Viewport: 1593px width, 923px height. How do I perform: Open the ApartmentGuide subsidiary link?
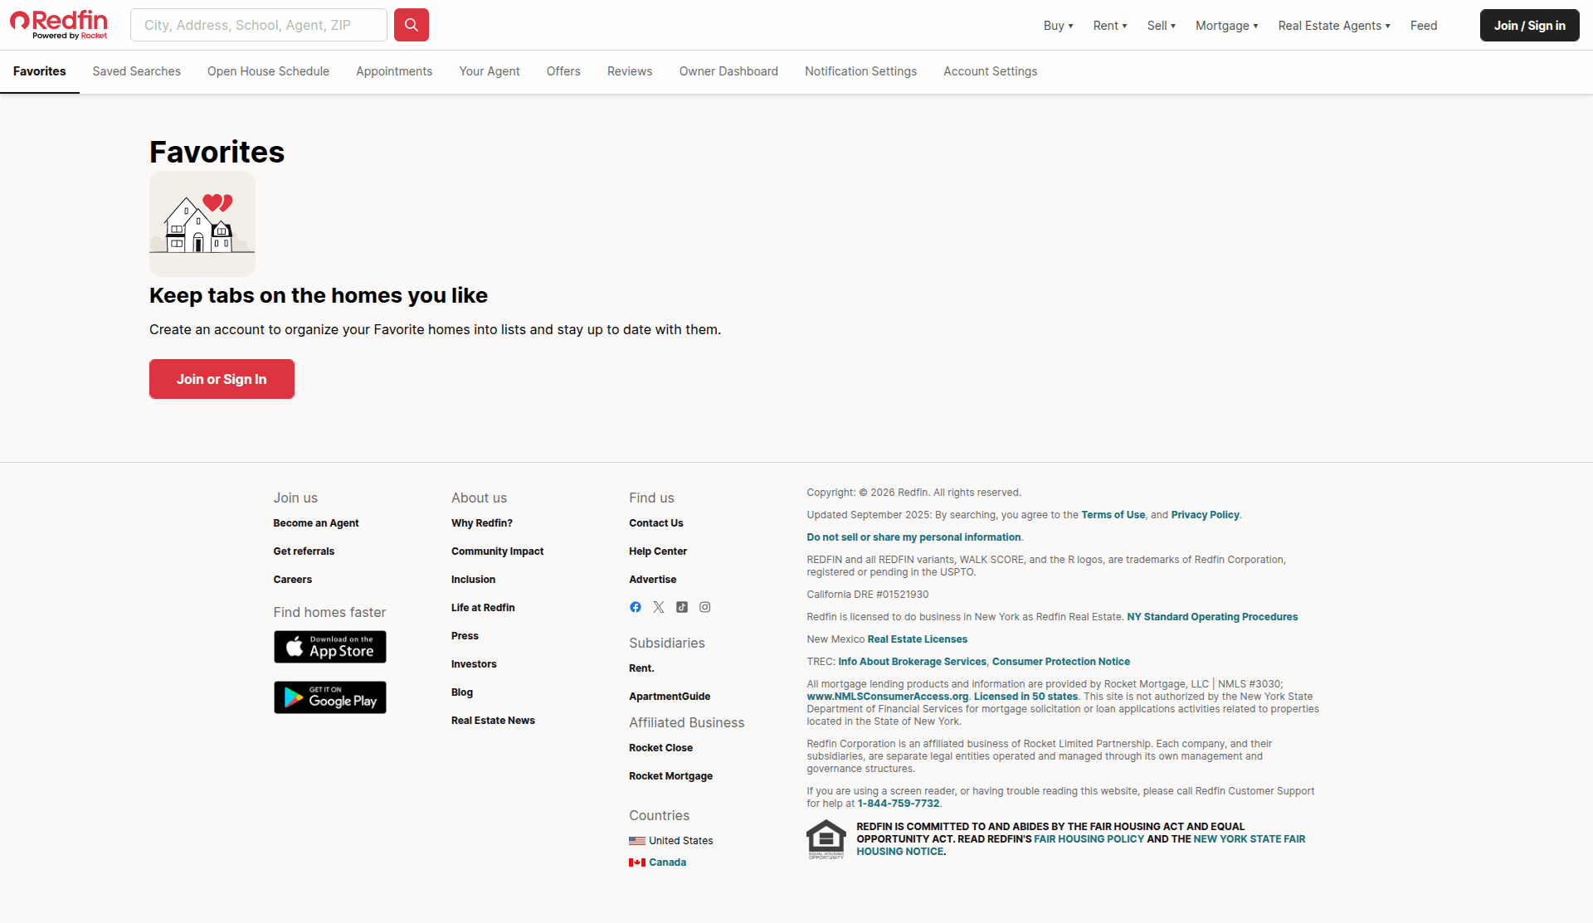point(670,697)
